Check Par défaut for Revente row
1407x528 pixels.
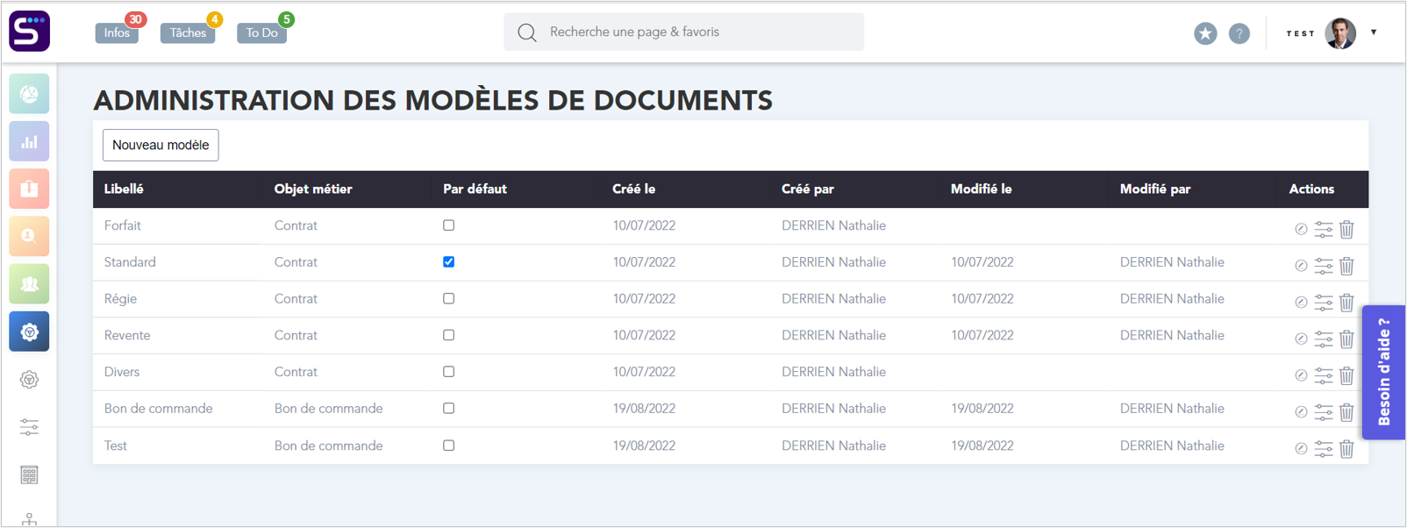pos(449,335)
